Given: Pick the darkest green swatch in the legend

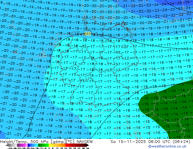Looking at the screenshot, I should (39, 145).
